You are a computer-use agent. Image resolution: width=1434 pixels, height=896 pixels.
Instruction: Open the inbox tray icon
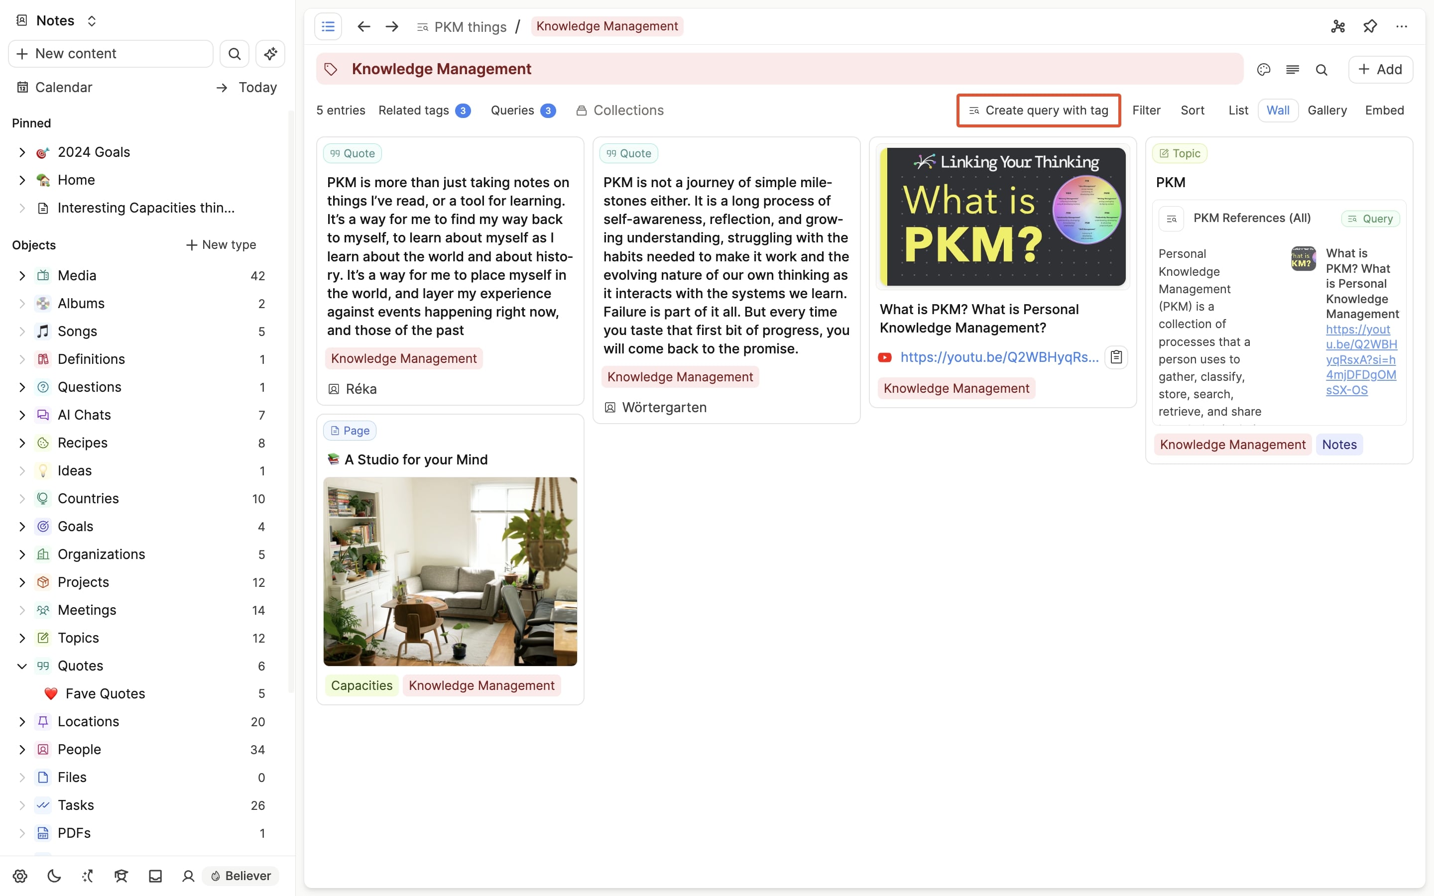[x=155, y=876]
